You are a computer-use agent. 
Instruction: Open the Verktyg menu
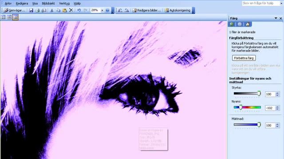(64, 4)
